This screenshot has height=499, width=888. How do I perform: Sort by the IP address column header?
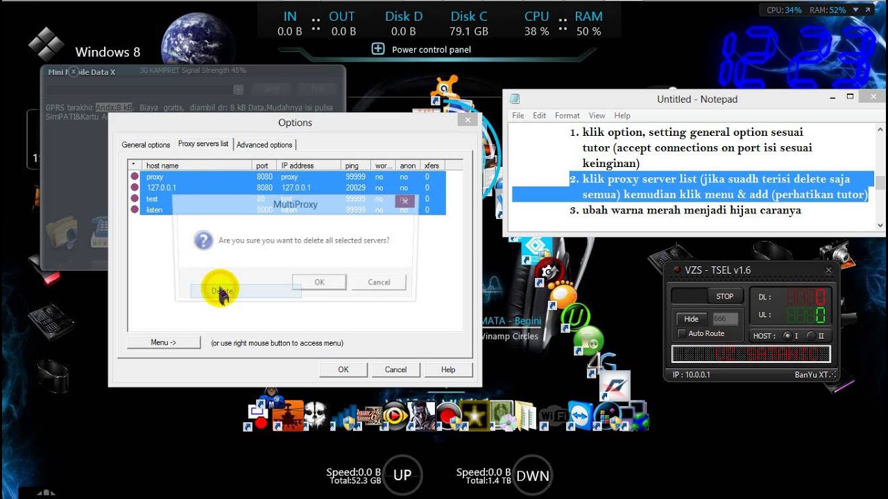pyautogui.click(x=309, y=166)
